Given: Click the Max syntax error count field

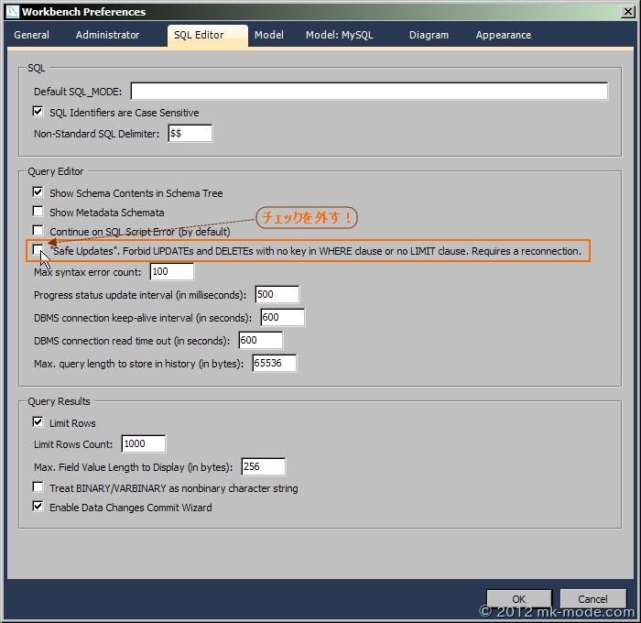Looking at the screenshot, I should coord(171,271).
